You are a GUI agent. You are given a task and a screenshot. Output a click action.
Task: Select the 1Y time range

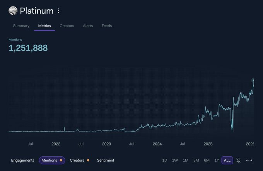point(217,160)
